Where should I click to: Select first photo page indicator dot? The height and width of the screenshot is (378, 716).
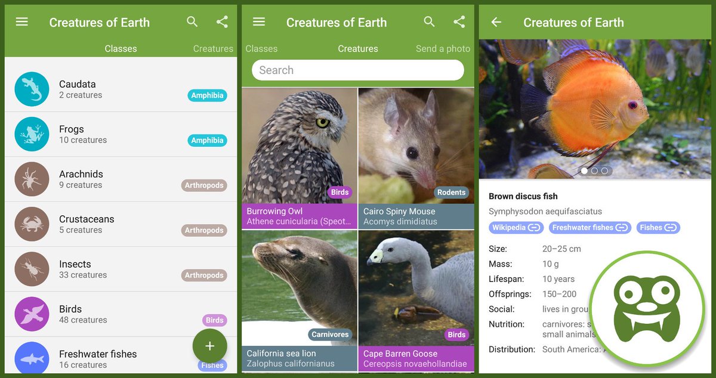coord(584,171)
